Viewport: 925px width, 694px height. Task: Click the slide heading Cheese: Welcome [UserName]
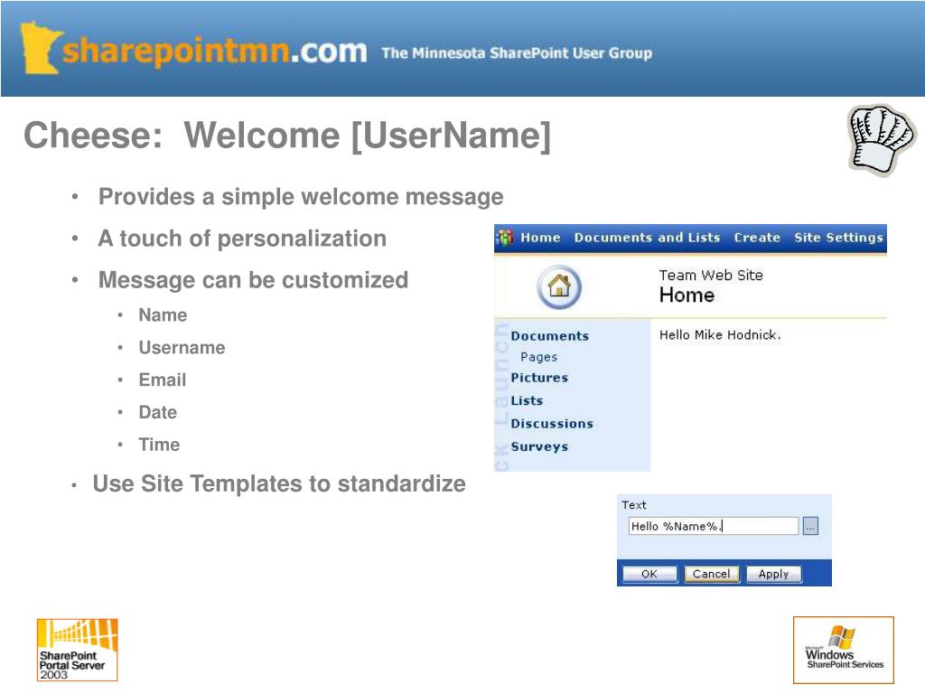tap(287, 136)
